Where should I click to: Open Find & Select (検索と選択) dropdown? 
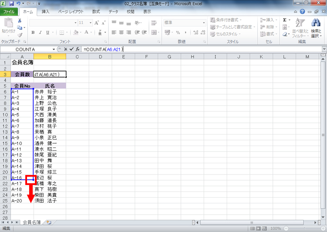pyautogui.click(x=316, y=28)
